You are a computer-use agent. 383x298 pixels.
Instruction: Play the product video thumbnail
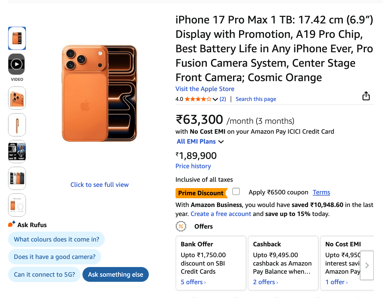17,64
